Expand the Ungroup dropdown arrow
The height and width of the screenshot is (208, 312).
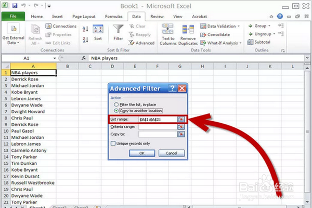[x=274, y=34]
